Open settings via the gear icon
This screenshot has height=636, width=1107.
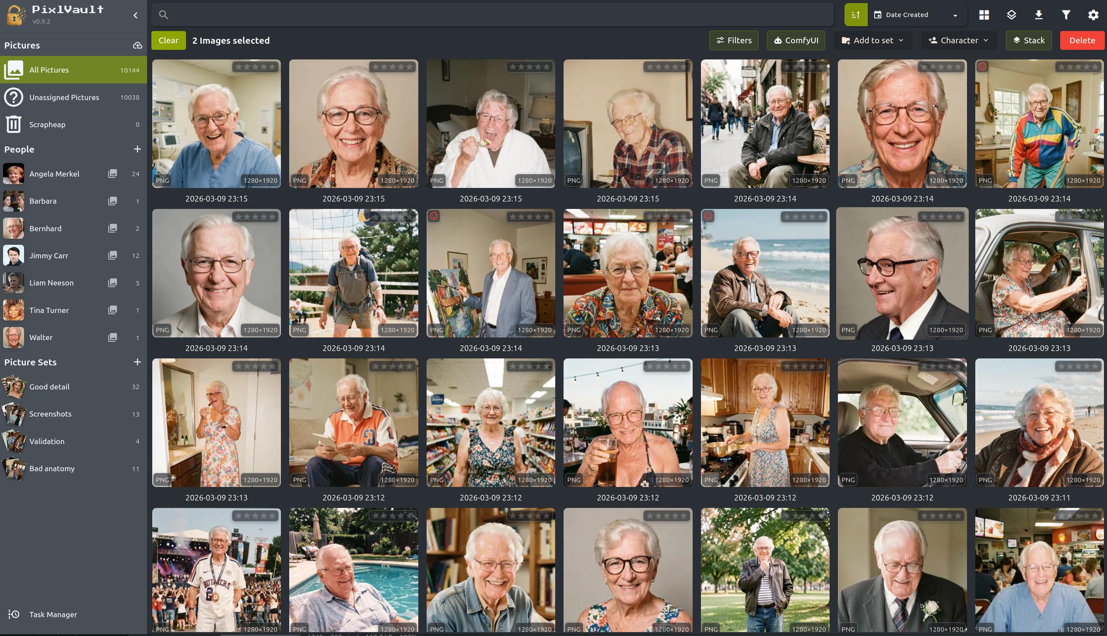1093,15
